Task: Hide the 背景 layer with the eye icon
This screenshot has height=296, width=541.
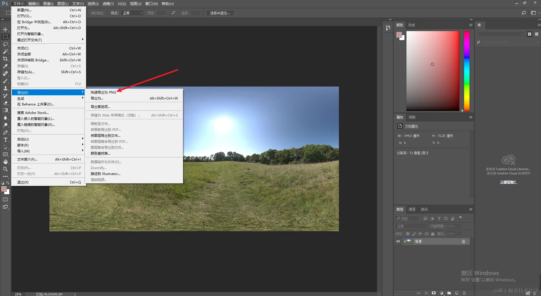Action: pyautogui.click(x=398, y=241)
